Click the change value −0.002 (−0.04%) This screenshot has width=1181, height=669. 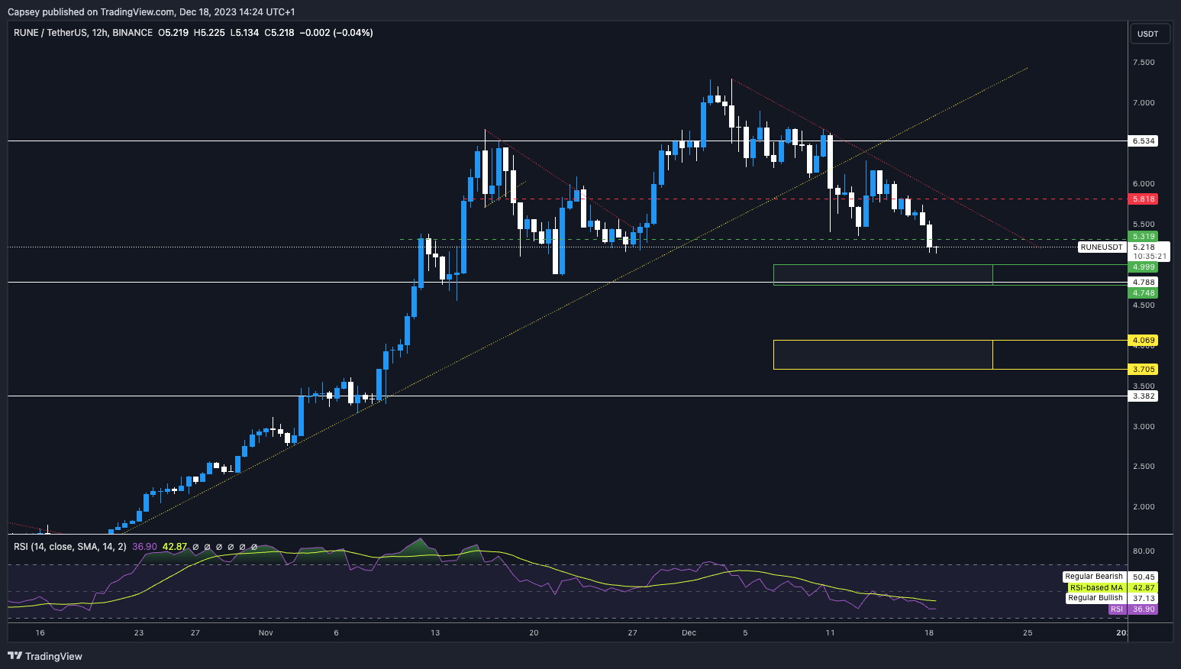click(337, 33)
